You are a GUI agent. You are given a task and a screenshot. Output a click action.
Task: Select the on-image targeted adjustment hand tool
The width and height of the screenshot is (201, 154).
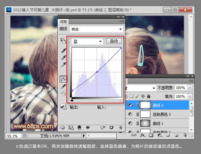(x=63, y=41)
